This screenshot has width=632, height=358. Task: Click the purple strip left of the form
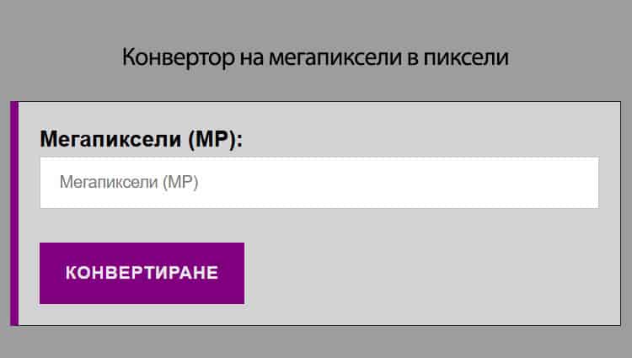tap(14, 213)
